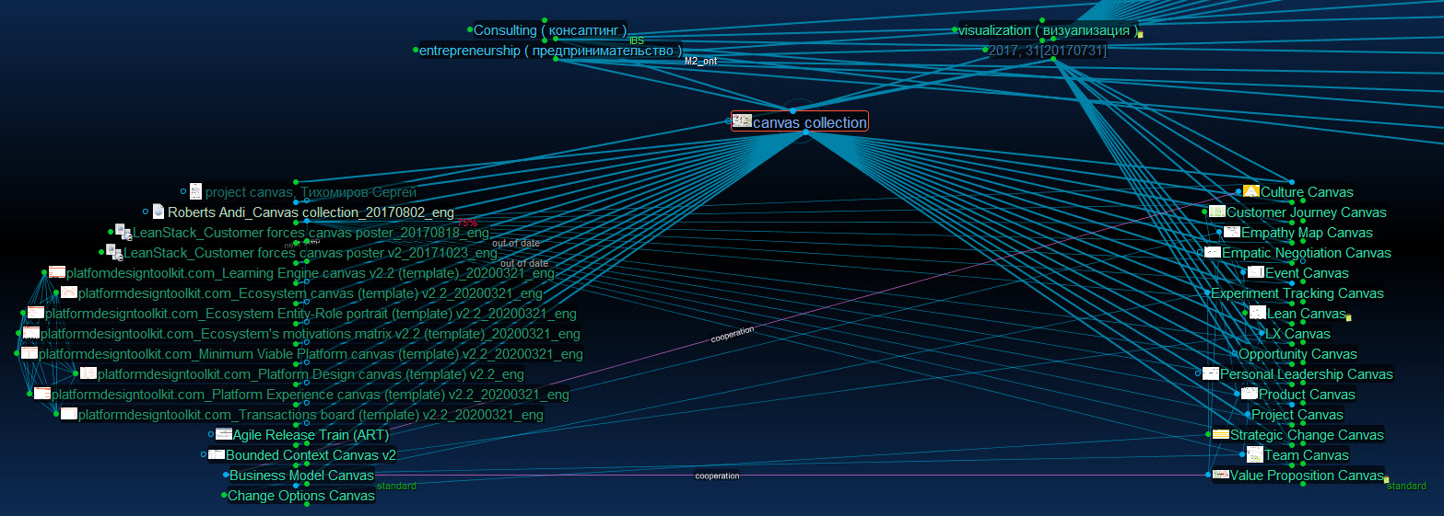Click the project canvas document icon
The width and height of the screenshot is (1444, 516).
(195, 191)
